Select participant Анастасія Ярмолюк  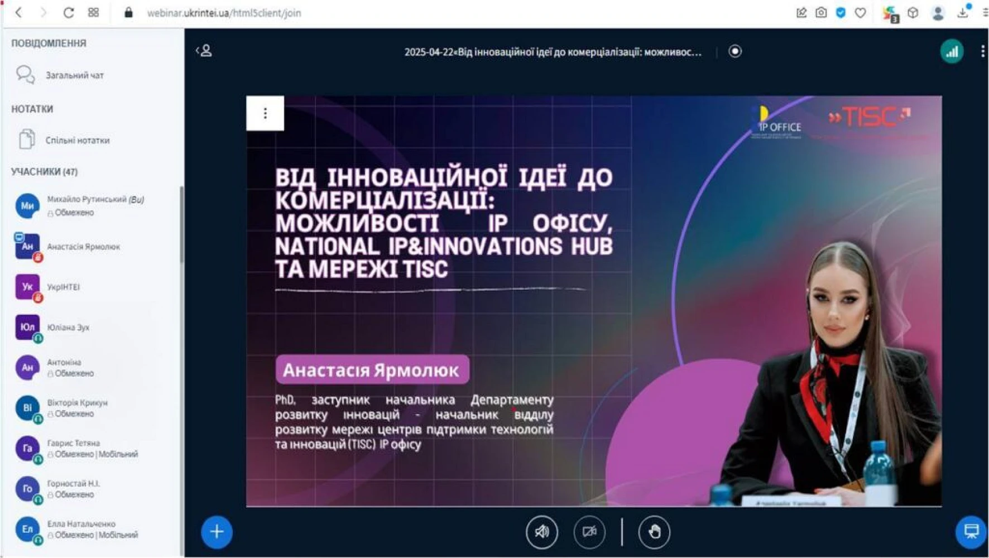83,247
